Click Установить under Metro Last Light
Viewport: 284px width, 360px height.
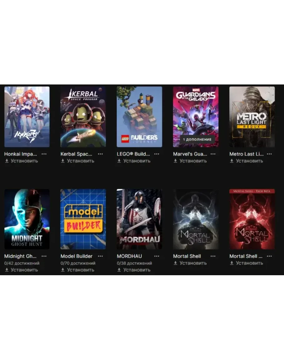click(x=247, y=161)
